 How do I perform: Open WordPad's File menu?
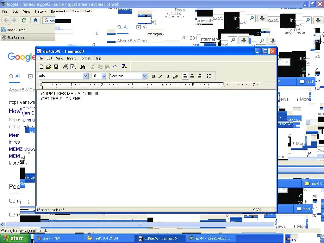(40, 58)
